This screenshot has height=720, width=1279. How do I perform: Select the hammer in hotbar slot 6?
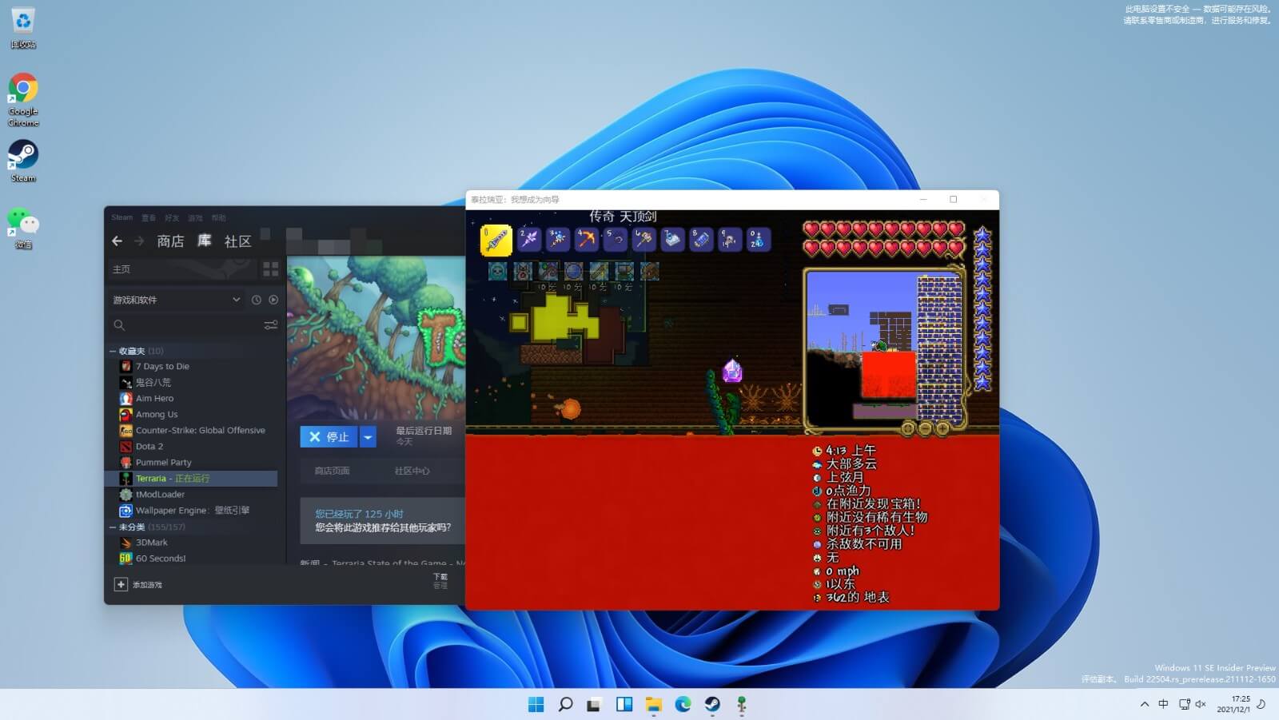pyautogui.click(x=643, y=239)
